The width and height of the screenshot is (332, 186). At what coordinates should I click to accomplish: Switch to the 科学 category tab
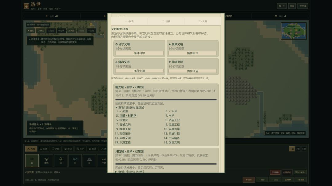[x=80, y=149]
